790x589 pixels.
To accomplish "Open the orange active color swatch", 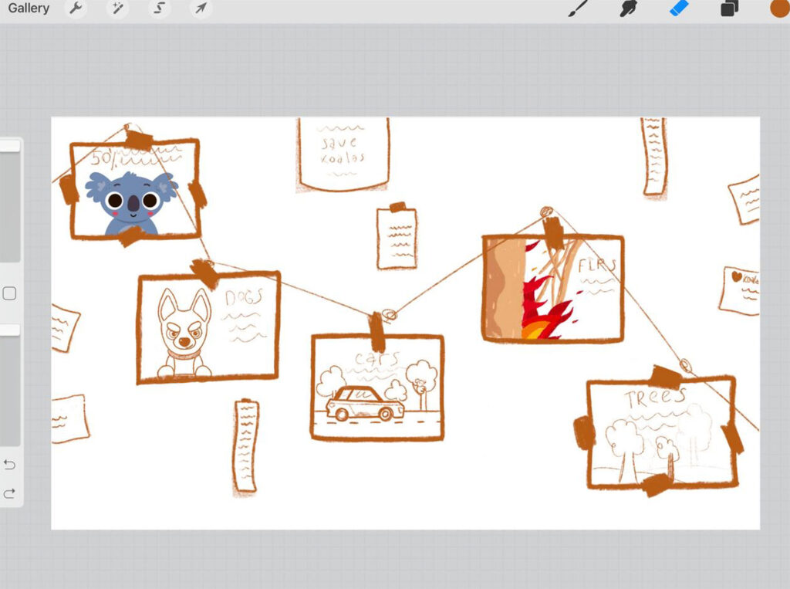I will (779, 8).
